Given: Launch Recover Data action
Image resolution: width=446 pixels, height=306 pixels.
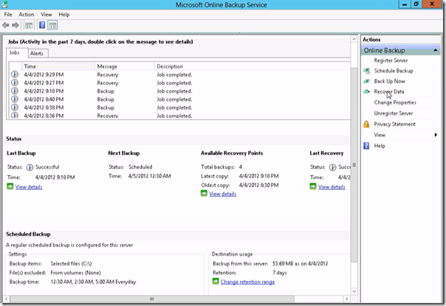Looking at the screenshot, I should 389,92.
